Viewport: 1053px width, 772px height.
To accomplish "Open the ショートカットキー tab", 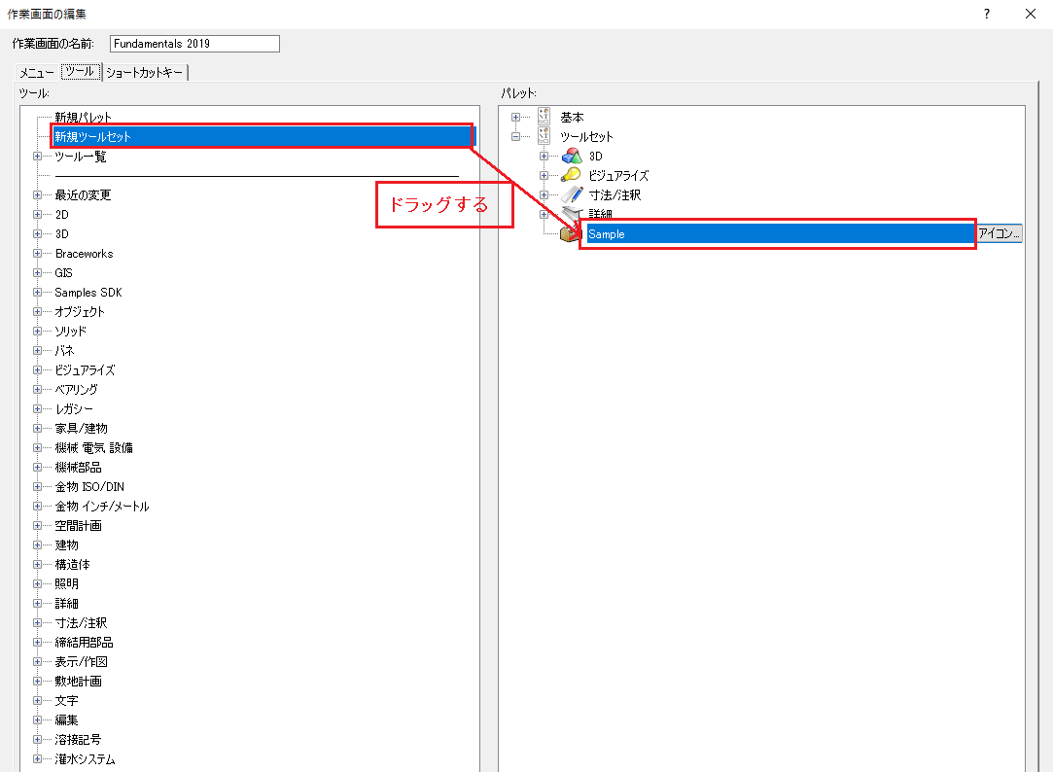I will 146,72.
